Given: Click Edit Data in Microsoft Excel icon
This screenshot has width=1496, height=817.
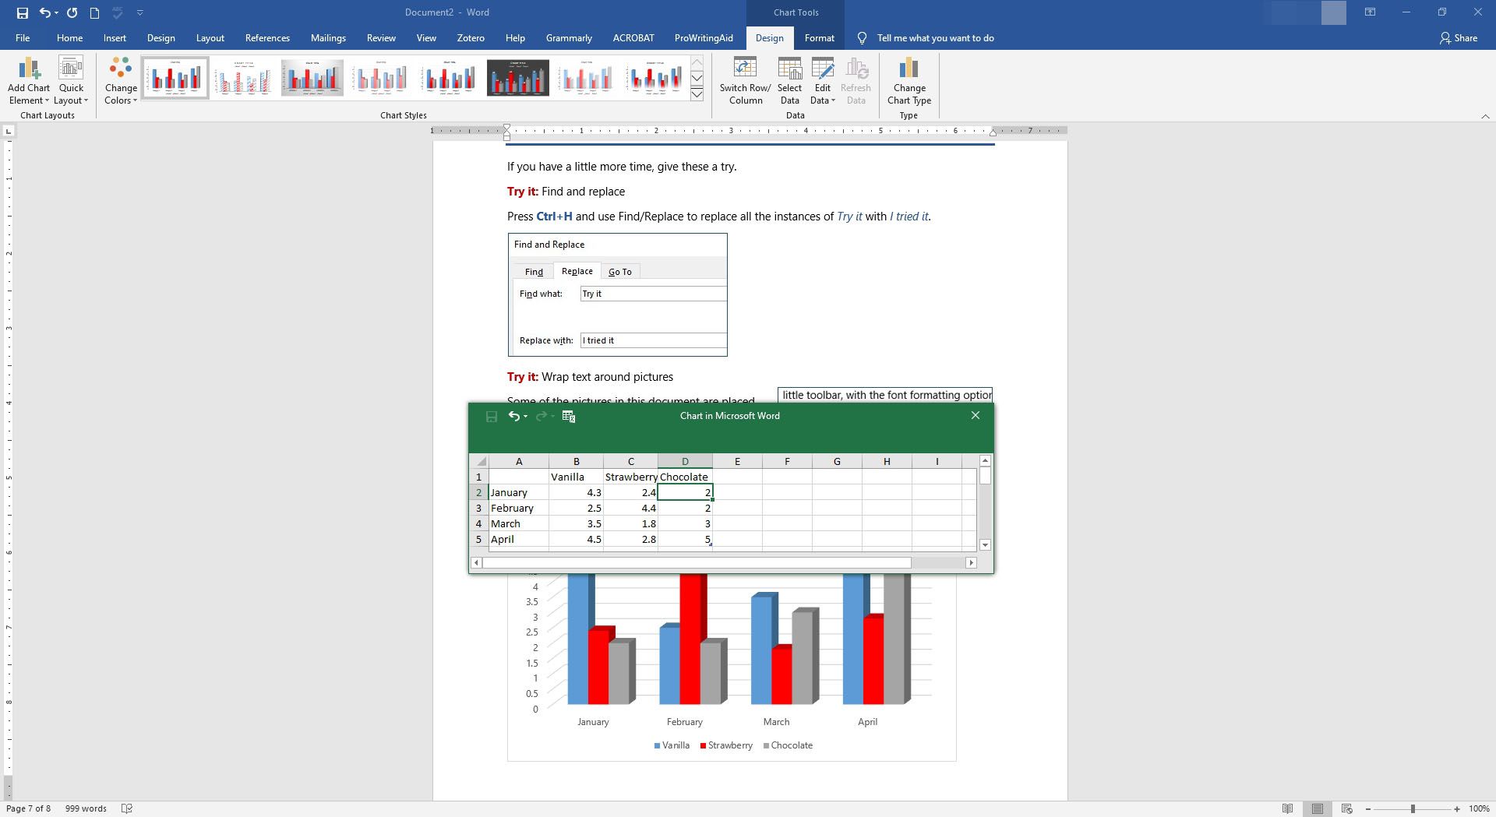Looking at the screenshot, I should pyautogui.click(x=569, y=416).
